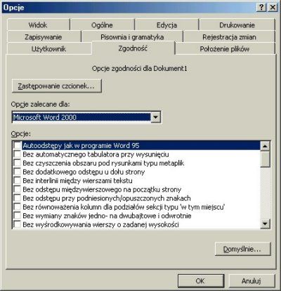The image size is (281, 291).
Task: Cancel the dialog with Anuluj
Action: [251, 280]
